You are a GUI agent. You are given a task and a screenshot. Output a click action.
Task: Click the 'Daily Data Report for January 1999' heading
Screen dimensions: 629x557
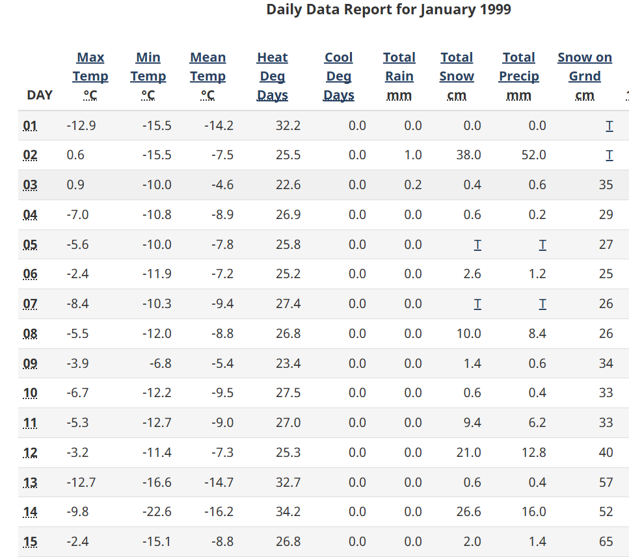(x=389, y=10)
